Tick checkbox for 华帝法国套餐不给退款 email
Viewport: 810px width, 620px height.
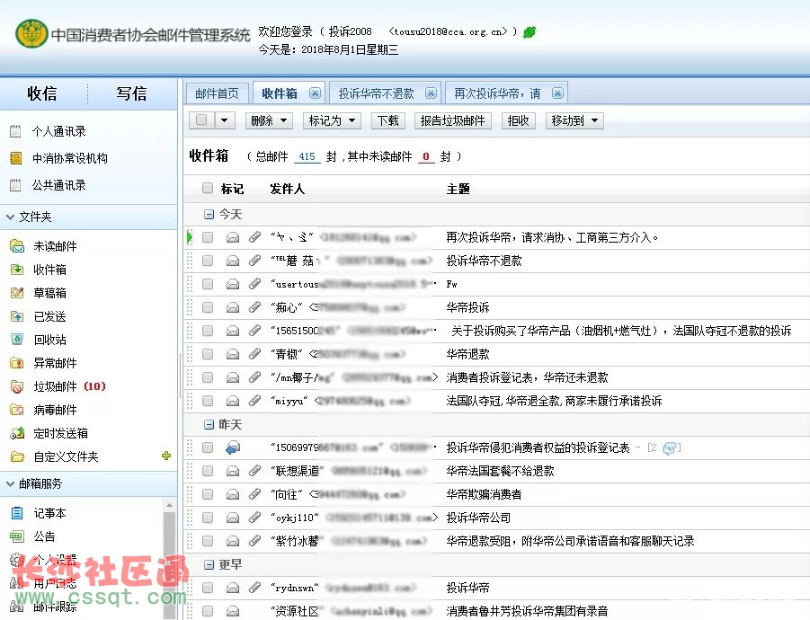click(x=208, y=471)
